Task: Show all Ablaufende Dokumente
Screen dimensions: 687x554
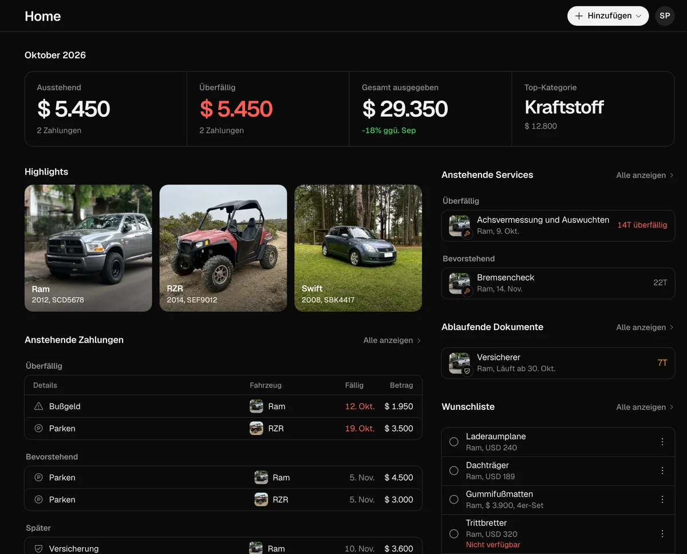Action: (645, 327)
